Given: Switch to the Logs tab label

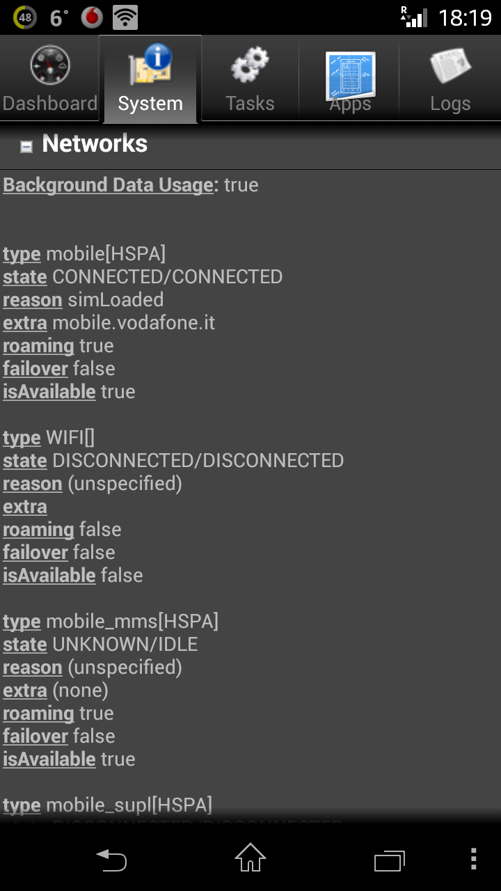Looking at the screenshot, I should pyautogui.click(x=450, y=104).
